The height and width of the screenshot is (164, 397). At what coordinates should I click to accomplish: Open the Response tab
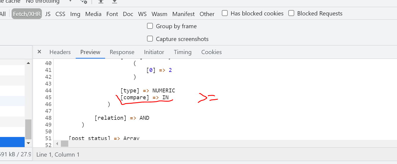[x=122, y=52]
